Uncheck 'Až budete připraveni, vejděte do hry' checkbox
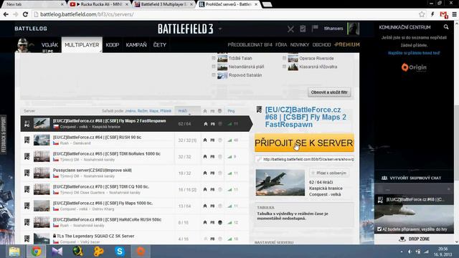The height and width of the screenshot is (258, 459). pos(379,229)
